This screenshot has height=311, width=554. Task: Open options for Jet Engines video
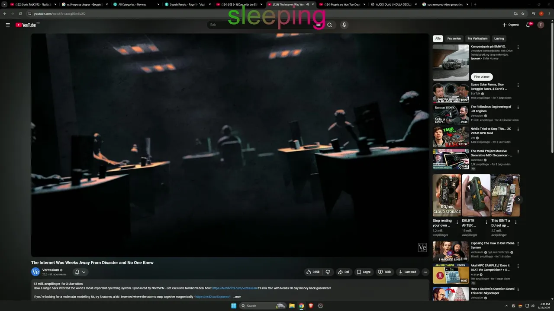[x=518, y=107]
